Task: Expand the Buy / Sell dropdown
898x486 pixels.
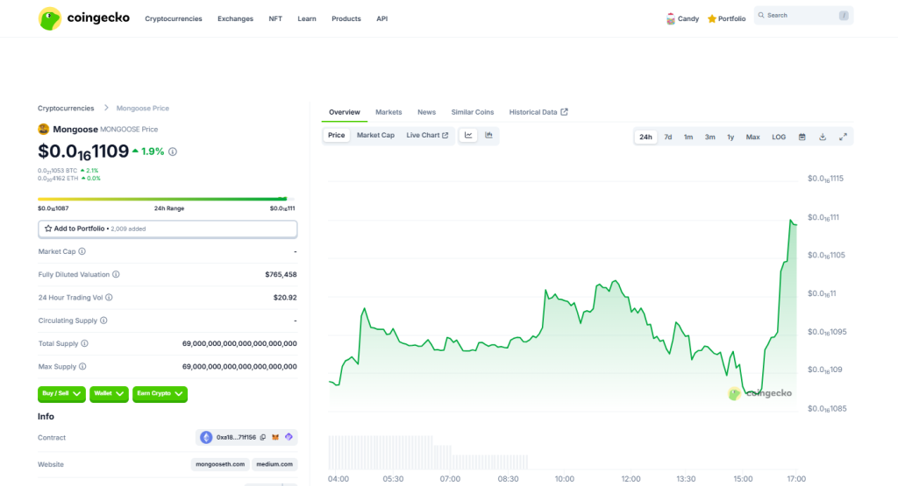Action: [x=61, y=394]
